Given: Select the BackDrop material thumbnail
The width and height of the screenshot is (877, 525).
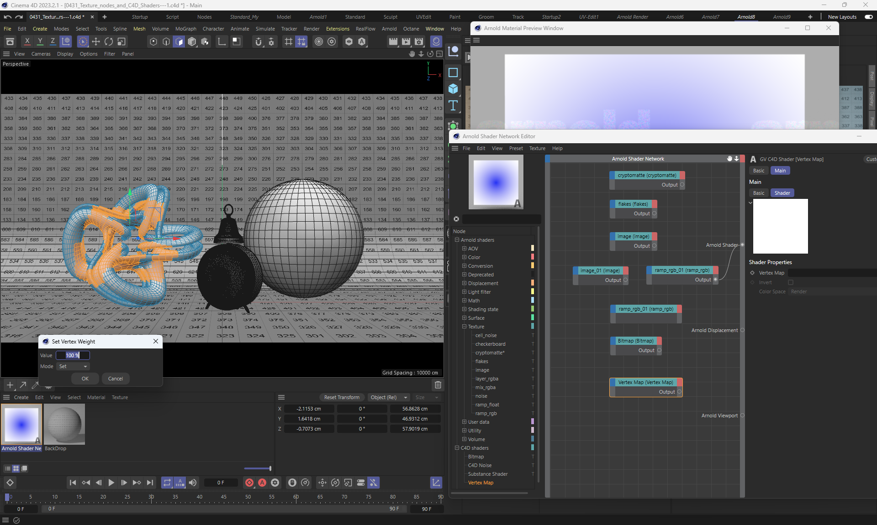Looking at the screenshot, I should 64,424.
